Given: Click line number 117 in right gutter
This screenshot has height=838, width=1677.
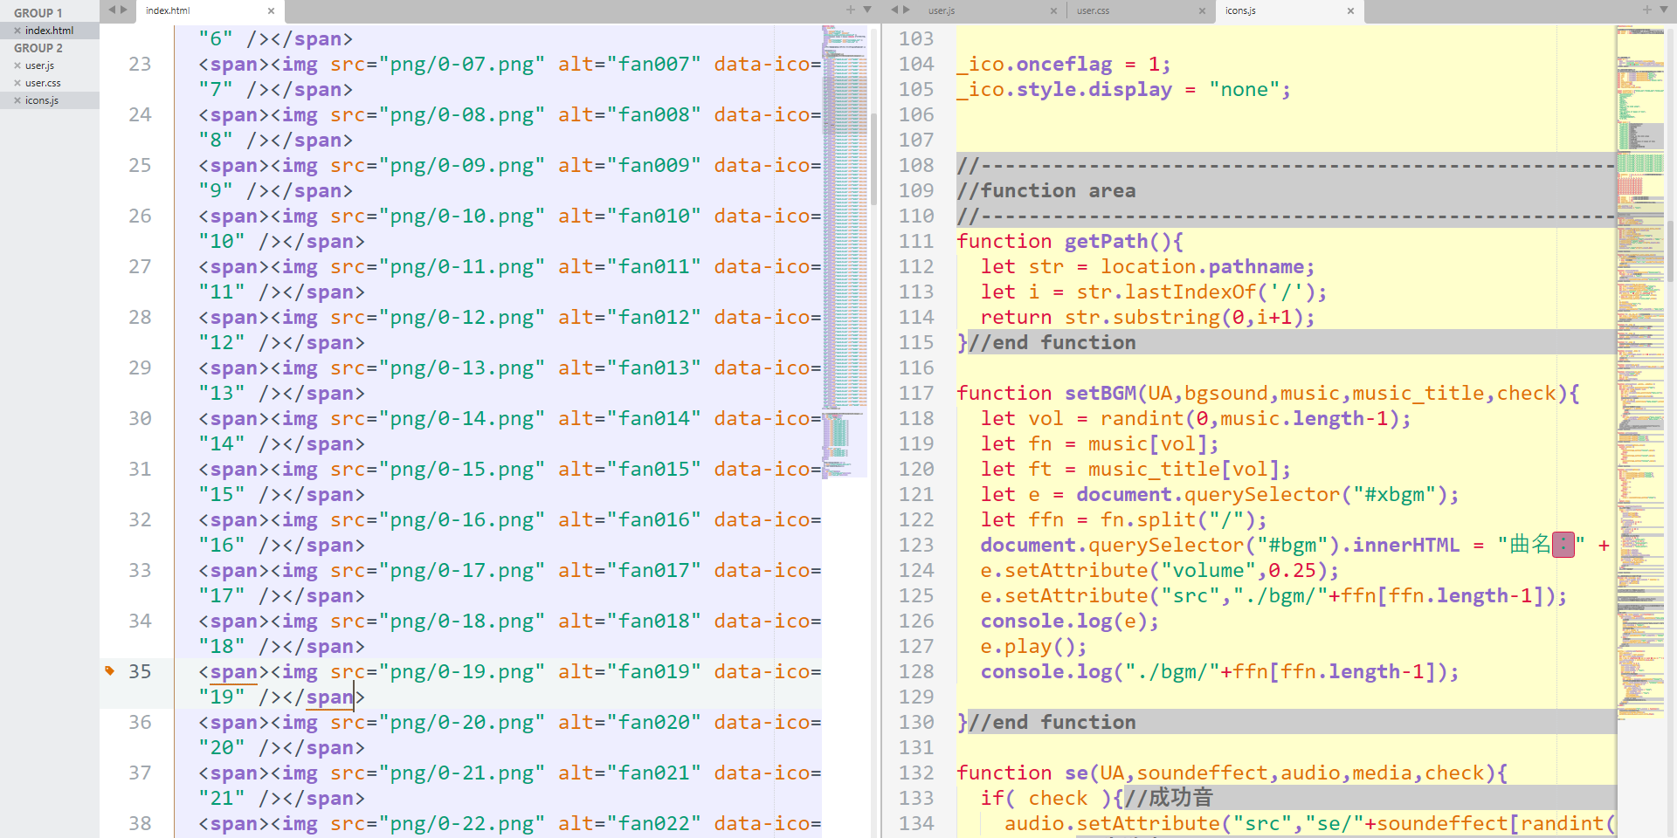Looking at the screenshot, I should click(x=916, y=393).
